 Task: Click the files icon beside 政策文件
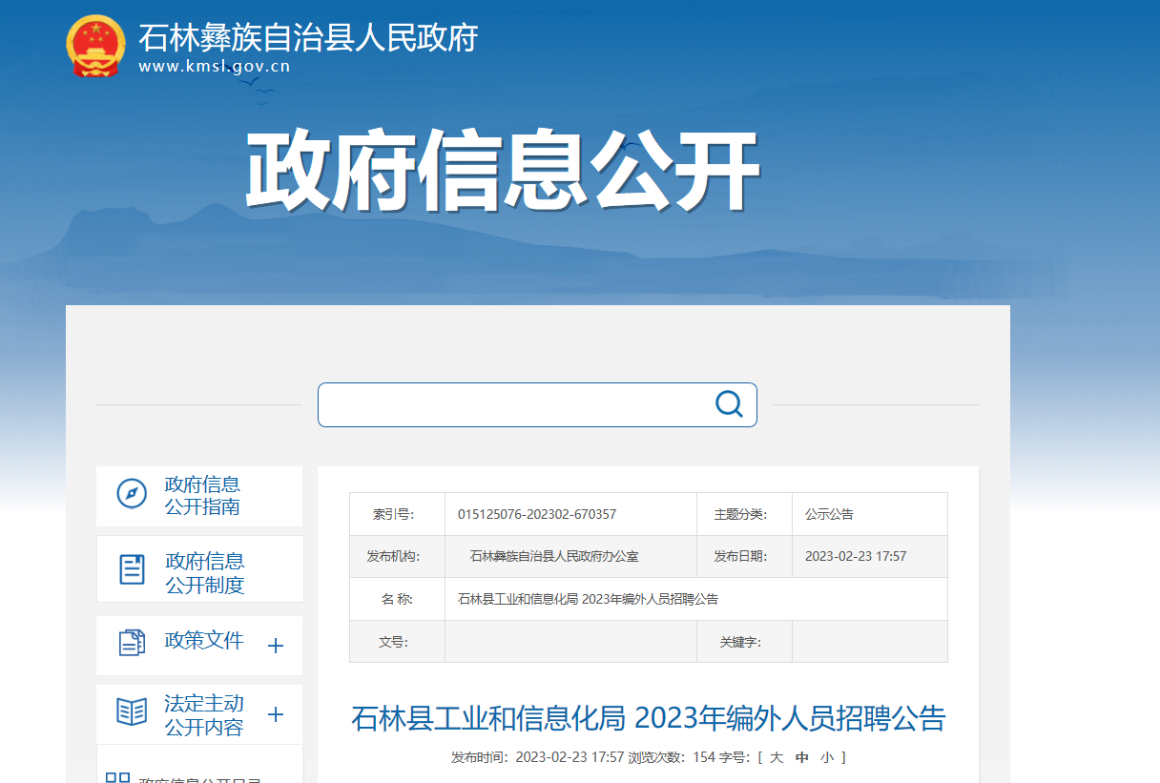132,643
